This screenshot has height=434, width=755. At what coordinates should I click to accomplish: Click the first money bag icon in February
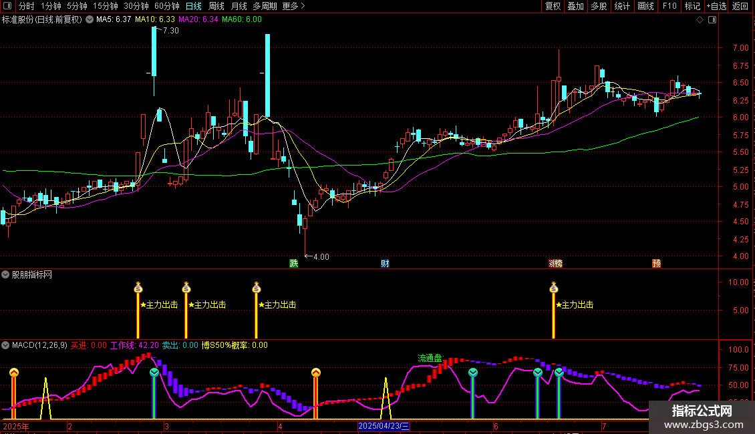pos(138,288)
